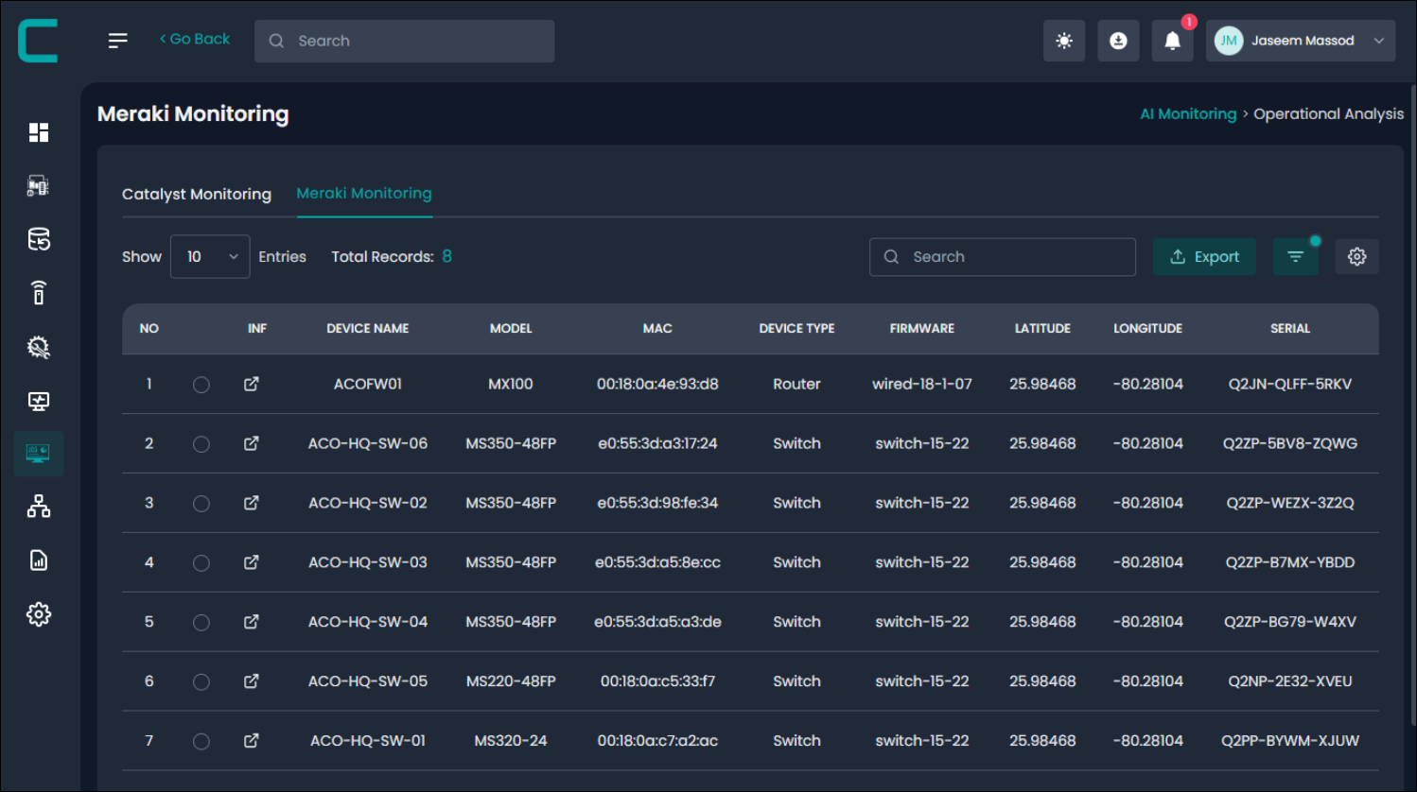Screen dimensions: 1417x792
Task: Click the teal C logo icon
Action: 38,41
